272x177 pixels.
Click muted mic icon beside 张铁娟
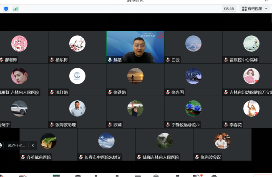click(110, 92)
